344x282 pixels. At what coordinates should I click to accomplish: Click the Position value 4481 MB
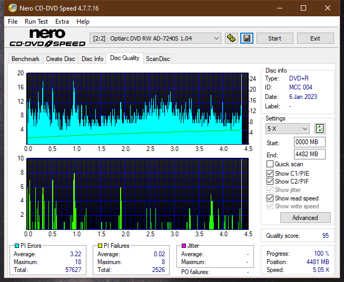318,262
